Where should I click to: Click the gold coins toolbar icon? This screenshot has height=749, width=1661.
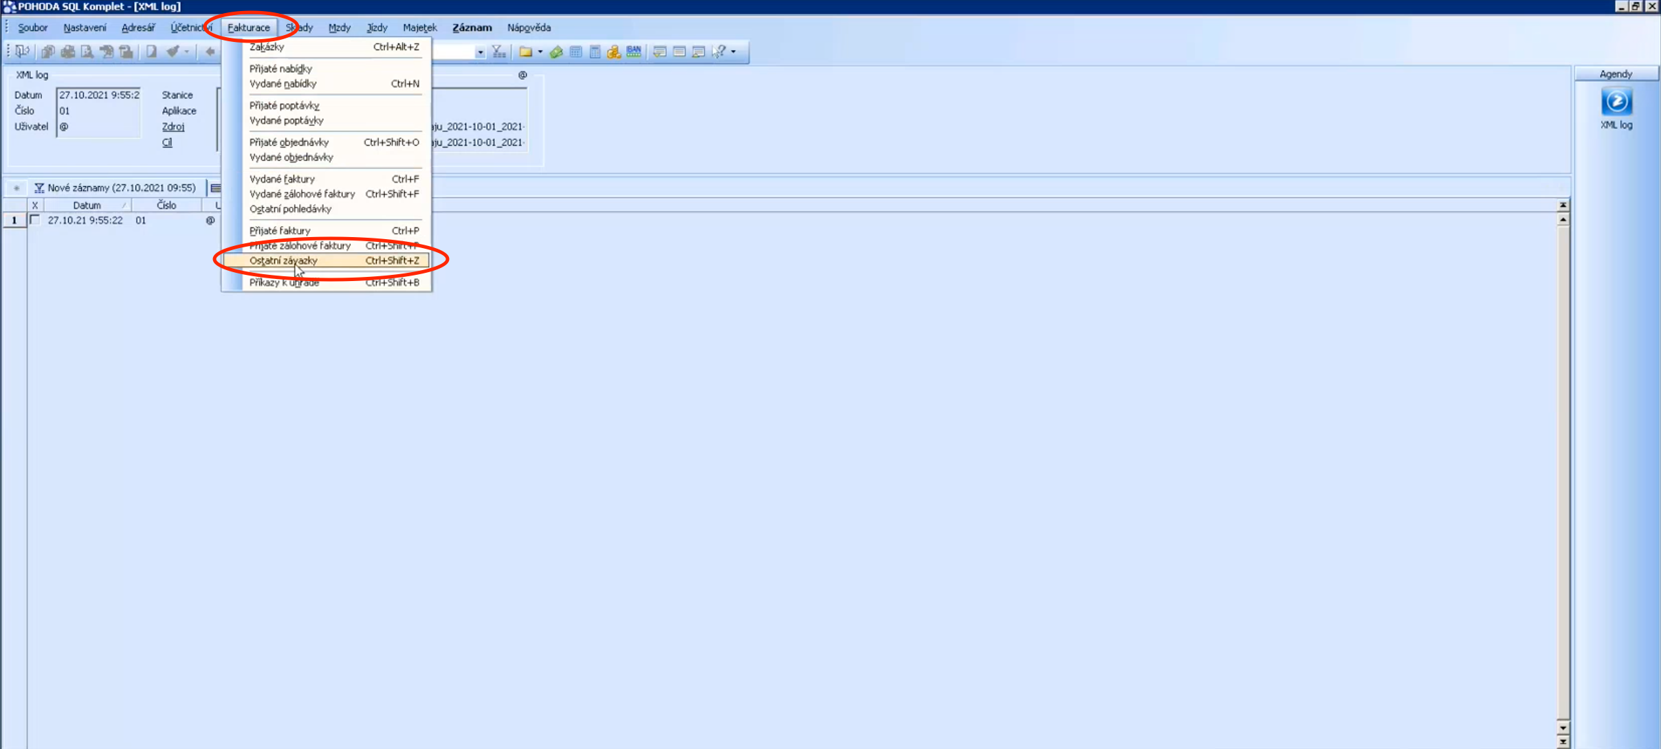614,52
